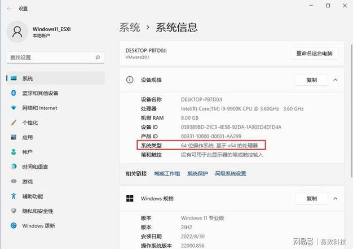Viewport: 353px width, 249px height.
Task: Open 隐私和安全性 settings
Action: [56, 211]
